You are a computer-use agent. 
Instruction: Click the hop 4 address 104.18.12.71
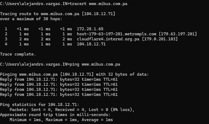pos(91,44)
